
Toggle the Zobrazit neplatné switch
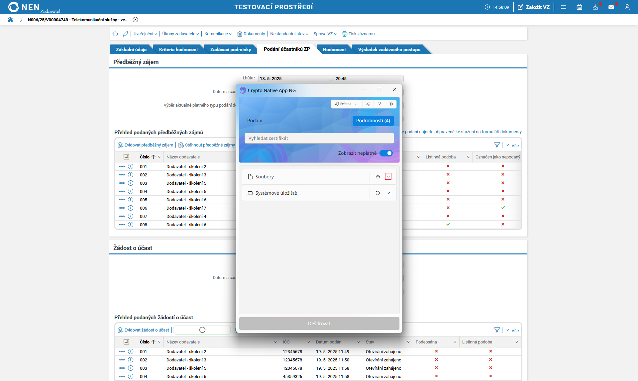click(386, 153)
